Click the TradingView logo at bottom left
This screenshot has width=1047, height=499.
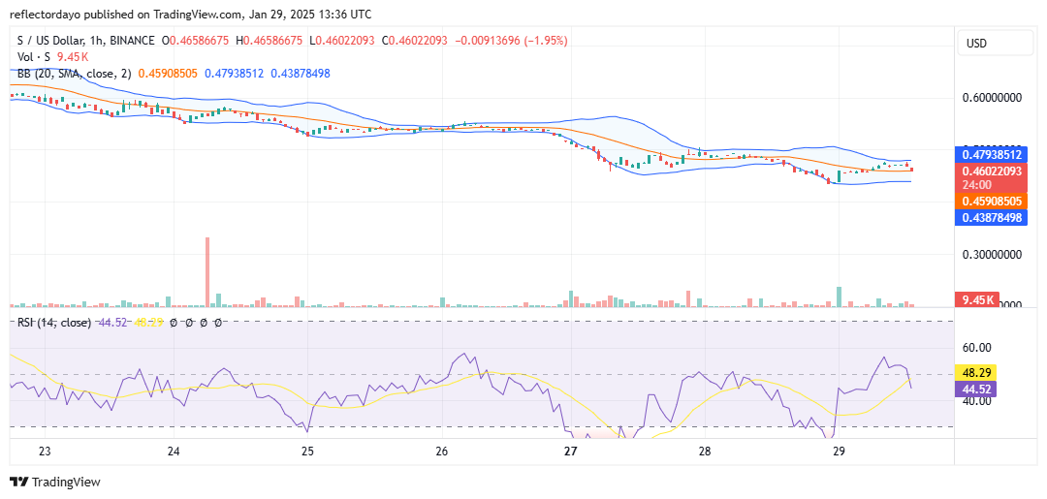[x=54, y=483]
